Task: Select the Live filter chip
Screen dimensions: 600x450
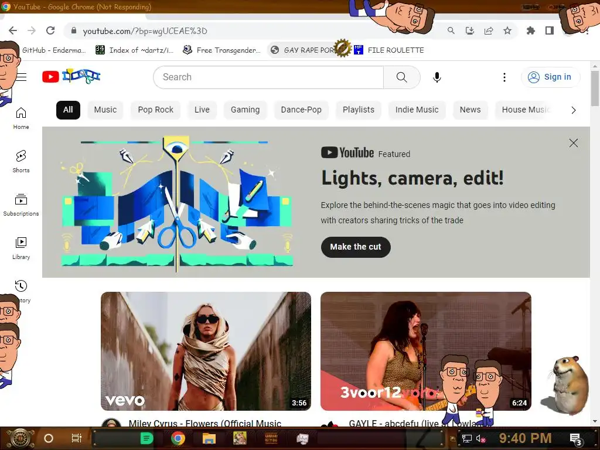Action: coord(202,110)
